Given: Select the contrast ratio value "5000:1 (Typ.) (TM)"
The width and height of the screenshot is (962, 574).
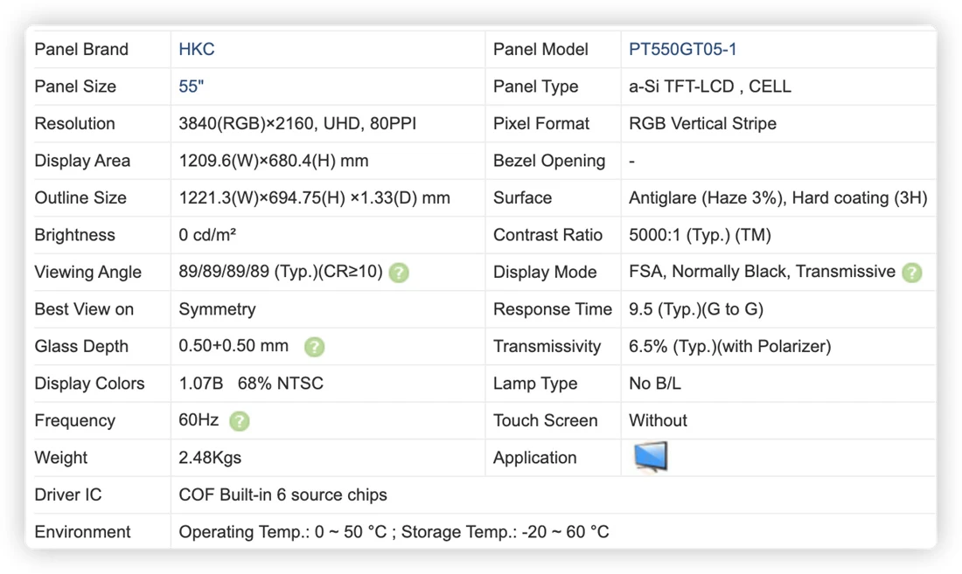Looking at the screenshot, I should [x=700, y=235].
